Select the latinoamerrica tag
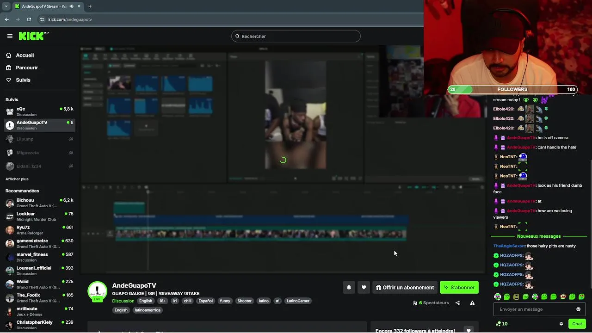The image size is (592, 333). point(148,310)
